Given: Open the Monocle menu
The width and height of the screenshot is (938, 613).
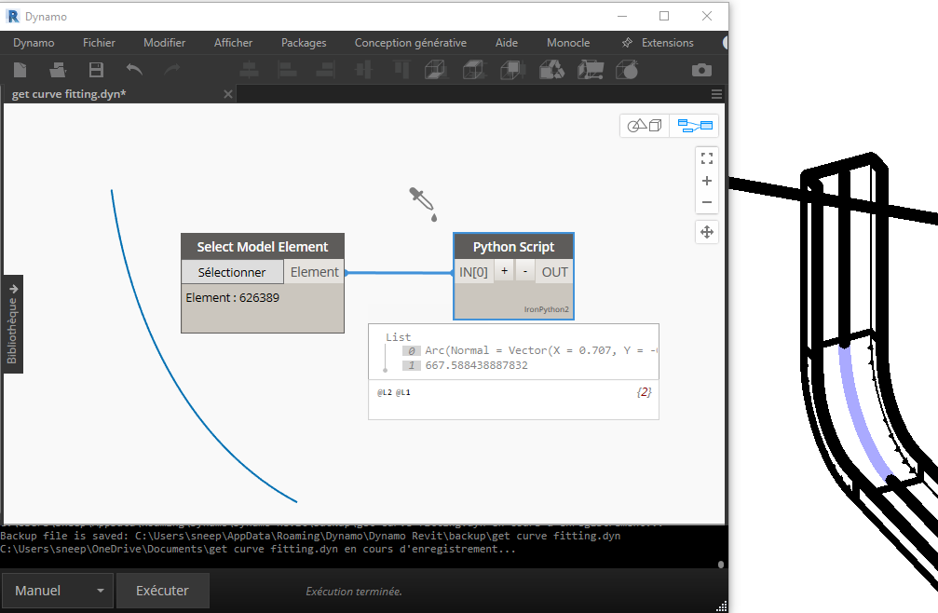Looking at the screenshot, I should tap(568, 43).
